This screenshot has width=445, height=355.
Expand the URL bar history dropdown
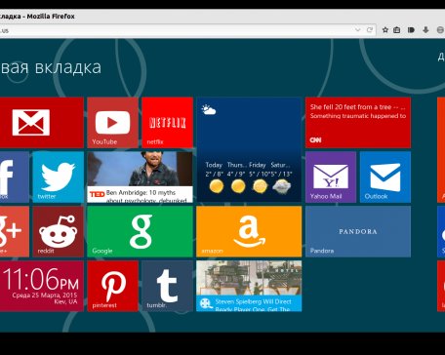pyautogui.click(x=358, y=30)
